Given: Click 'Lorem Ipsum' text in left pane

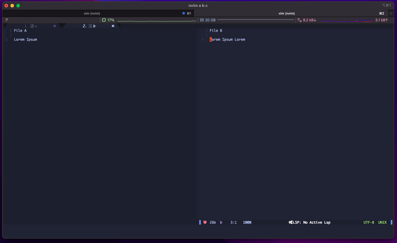Looking at the screenshot, I should [26, 40].
